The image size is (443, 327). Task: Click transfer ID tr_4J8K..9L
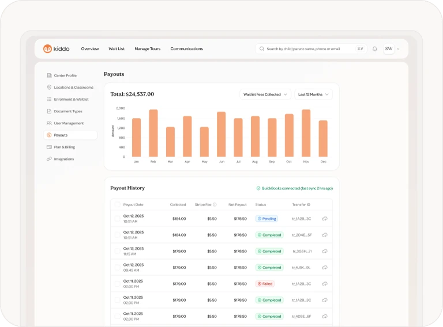(301, 268)
